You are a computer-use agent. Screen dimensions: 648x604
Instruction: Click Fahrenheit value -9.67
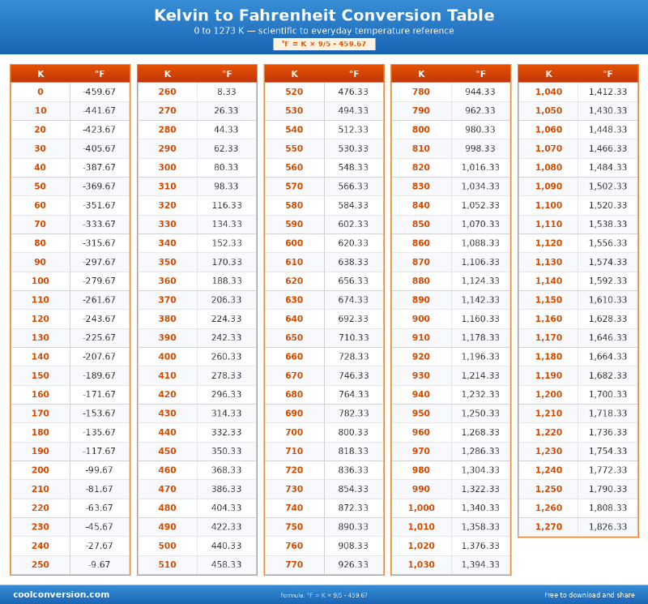(x=100, y=565)
